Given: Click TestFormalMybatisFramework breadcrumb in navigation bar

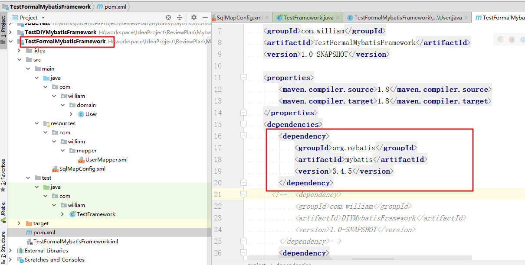Looking at the screenshot, I should click(x=47, y=6).
